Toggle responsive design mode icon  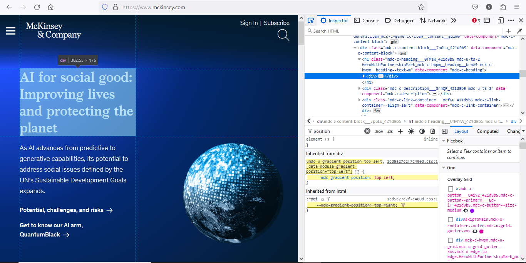point(500,20)
